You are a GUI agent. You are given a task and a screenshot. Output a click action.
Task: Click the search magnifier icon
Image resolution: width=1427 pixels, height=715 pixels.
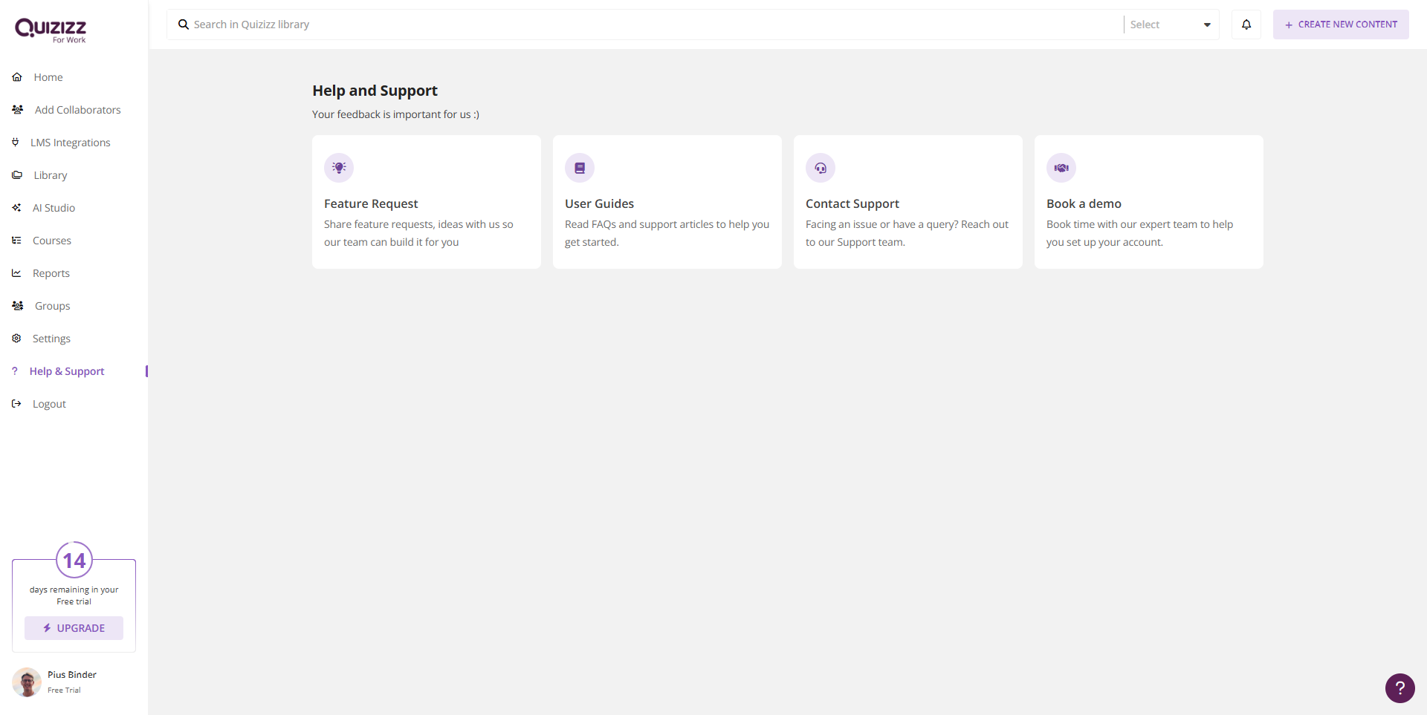click(x=184, y=25)
